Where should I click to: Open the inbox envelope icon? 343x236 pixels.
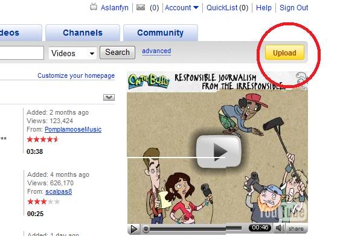point(141,8)
